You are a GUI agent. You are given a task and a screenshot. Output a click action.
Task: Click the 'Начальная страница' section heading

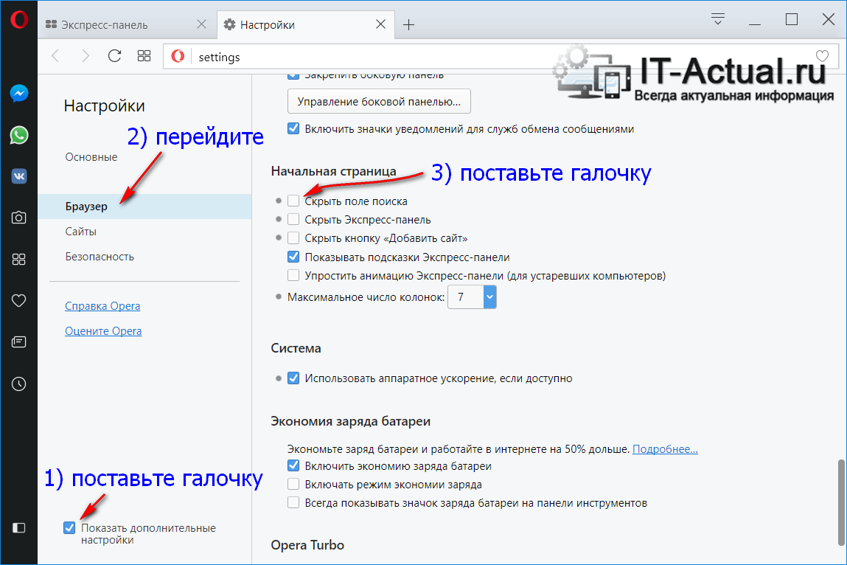[334, 171]
